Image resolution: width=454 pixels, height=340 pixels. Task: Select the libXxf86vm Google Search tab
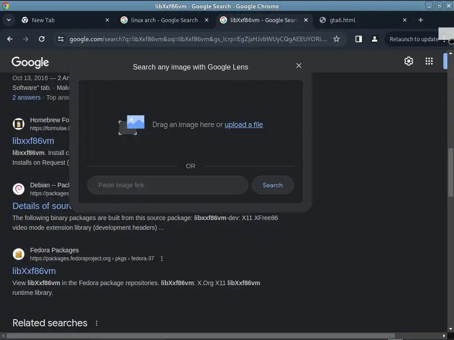pyautogui.click(x=263, y=20)
